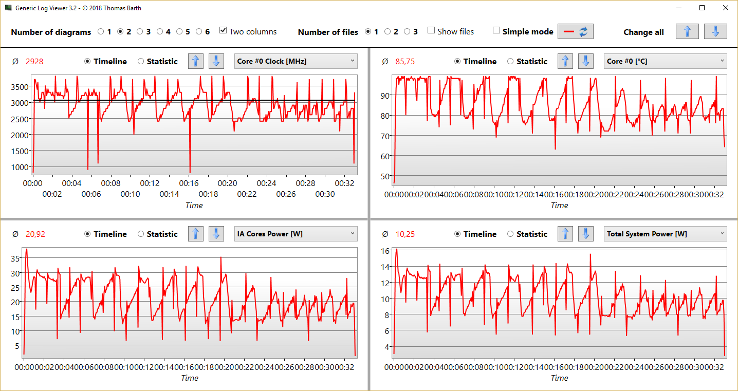Open the Core #0 [°C] dropdown
This screenshot has height=391, width=738.
pyautogui.click(x=666, y=61)
